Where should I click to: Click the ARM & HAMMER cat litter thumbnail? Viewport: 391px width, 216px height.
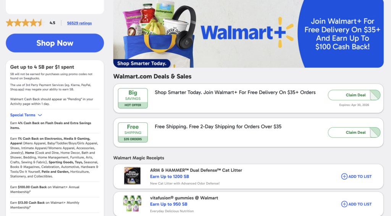pos(132,176)
